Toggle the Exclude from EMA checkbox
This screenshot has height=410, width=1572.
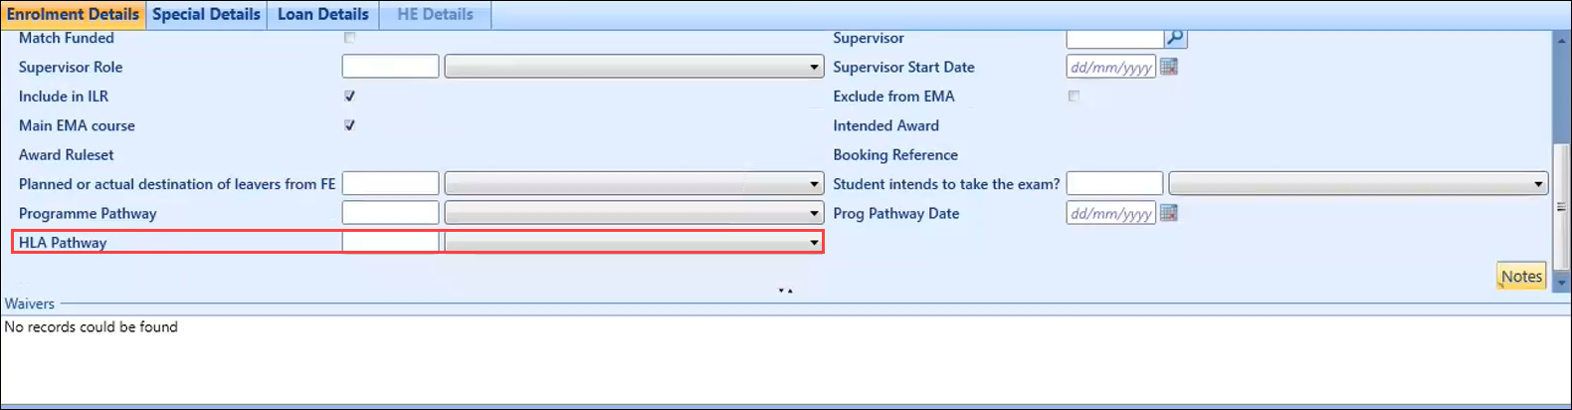pyautogui.click(x=1074, y=97)
